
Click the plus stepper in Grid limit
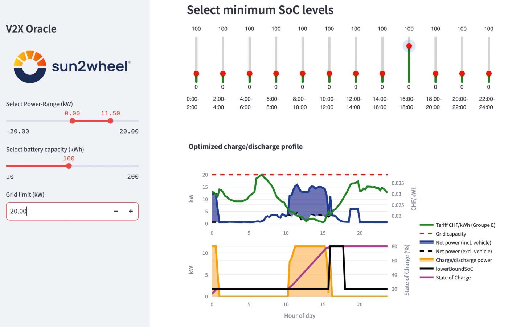click(131, 211)
